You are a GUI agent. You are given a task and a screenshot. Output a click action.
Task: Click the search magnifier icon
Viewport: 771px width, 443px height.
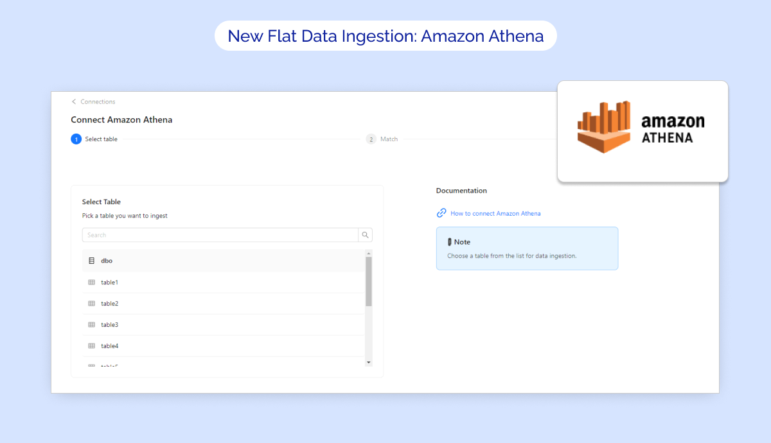[x=365, y=235]
